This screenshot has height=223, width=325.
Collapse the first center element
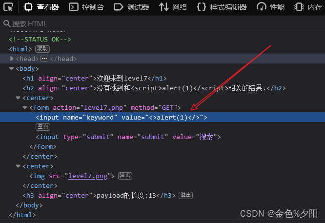click(18, 98)
